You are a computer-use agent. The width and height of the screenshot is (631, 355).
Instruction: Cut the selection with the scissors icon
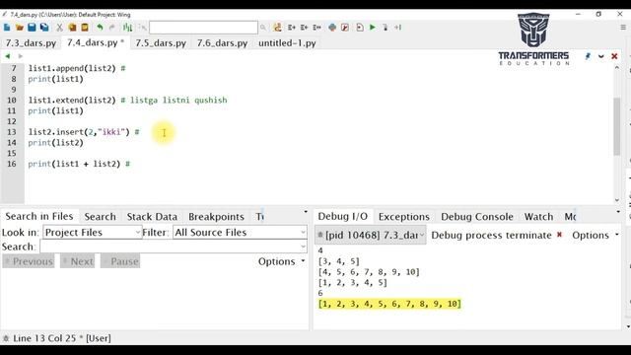59,28
